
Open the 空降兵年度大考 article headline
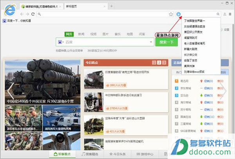click(x=125, y=118)
